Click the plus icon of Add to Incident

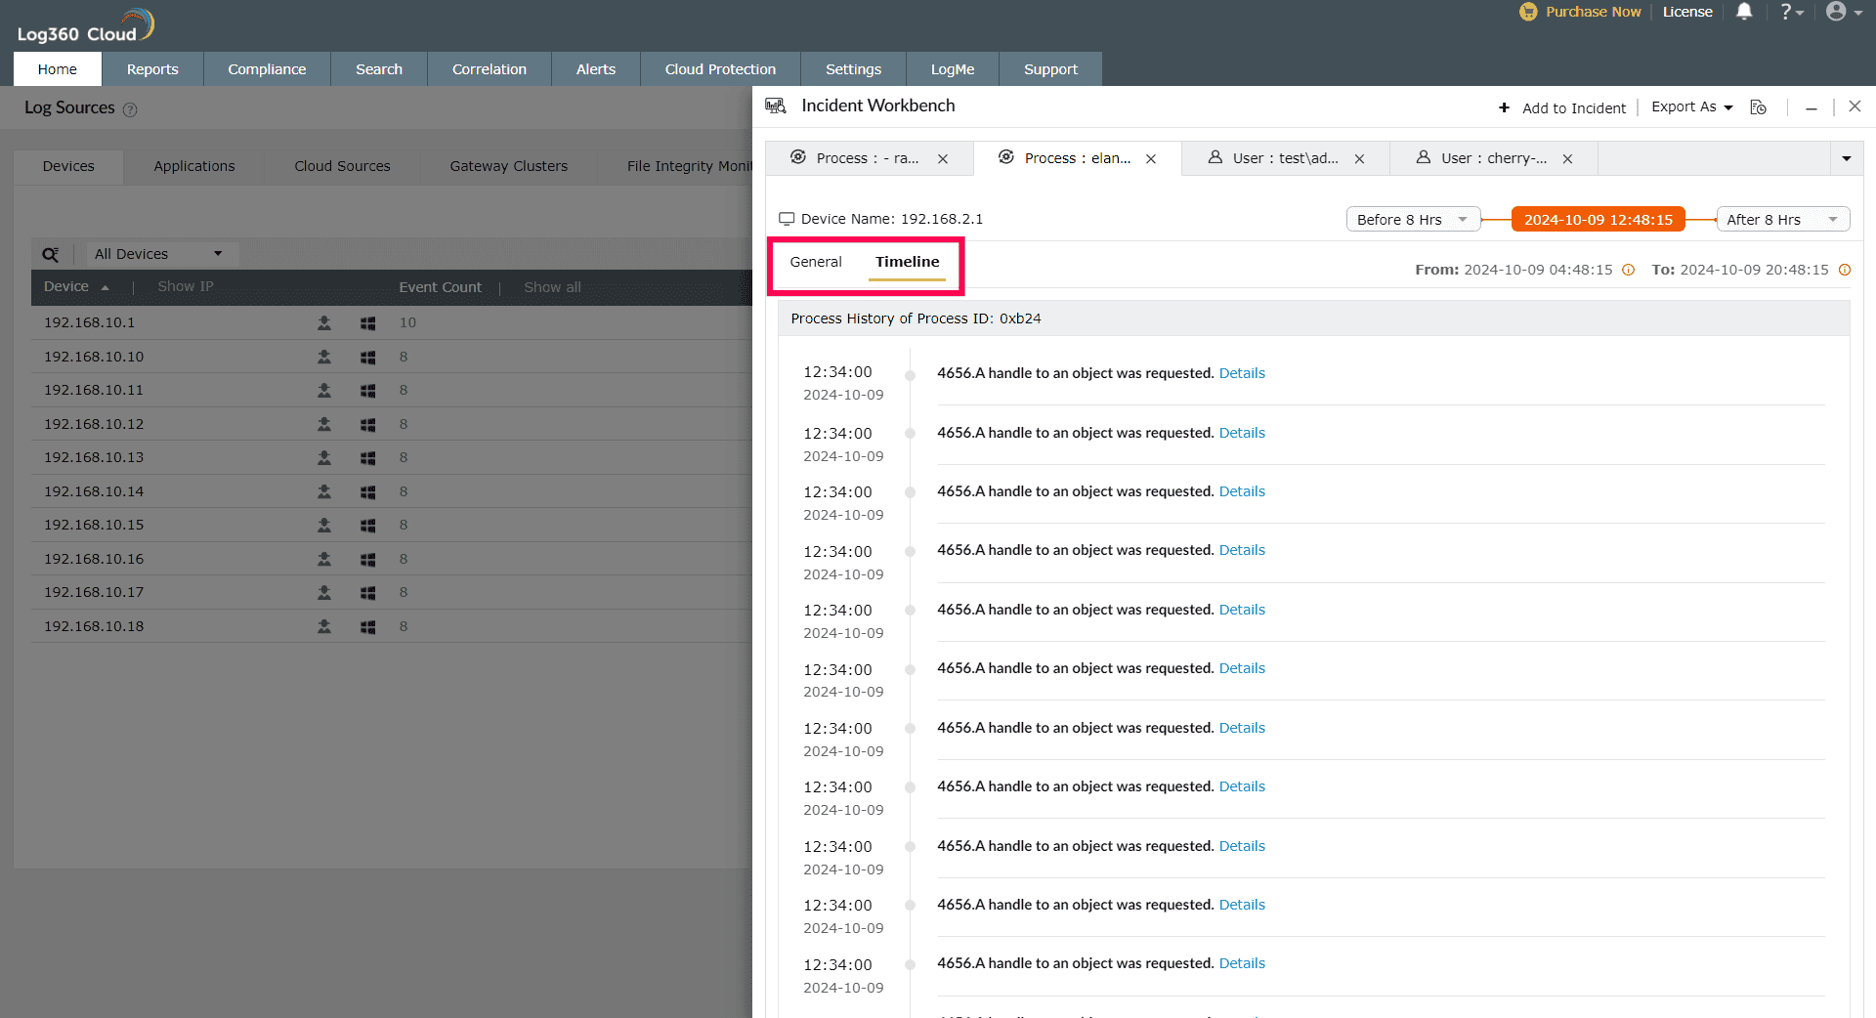click(1505, 107)
